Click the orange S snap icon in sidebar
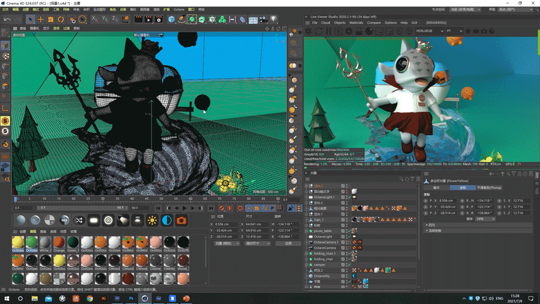 click(x=5, y=121)
